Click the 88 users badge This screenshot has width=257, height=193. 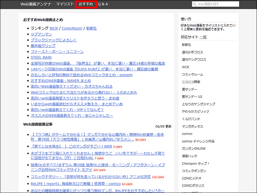pos(140,140)
